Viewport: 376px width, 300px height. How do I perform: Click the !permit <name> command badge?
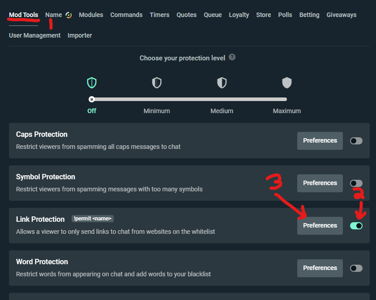coord(93,219)
